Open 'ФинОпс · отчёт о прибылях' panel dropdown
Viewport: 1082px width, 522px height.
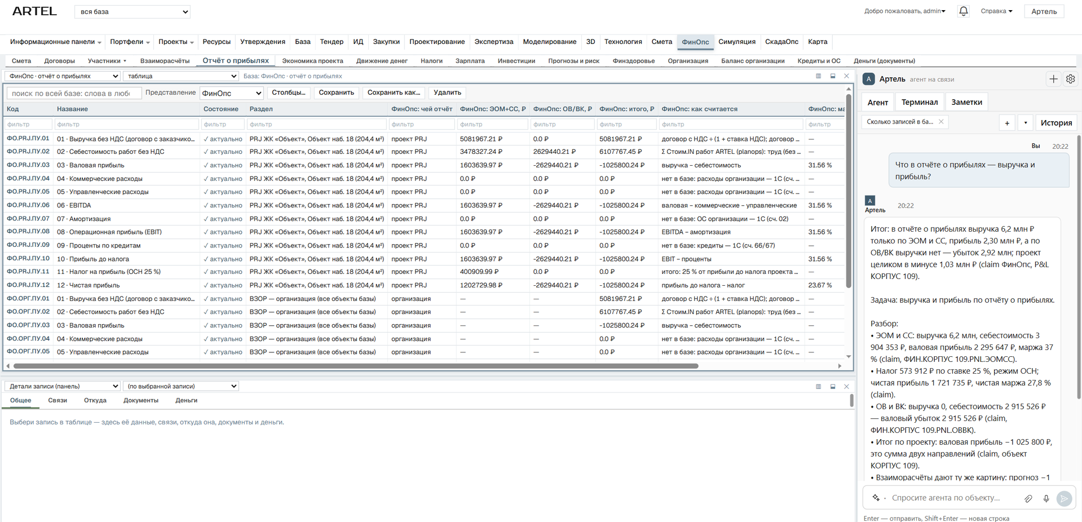[x=63, y=76]
